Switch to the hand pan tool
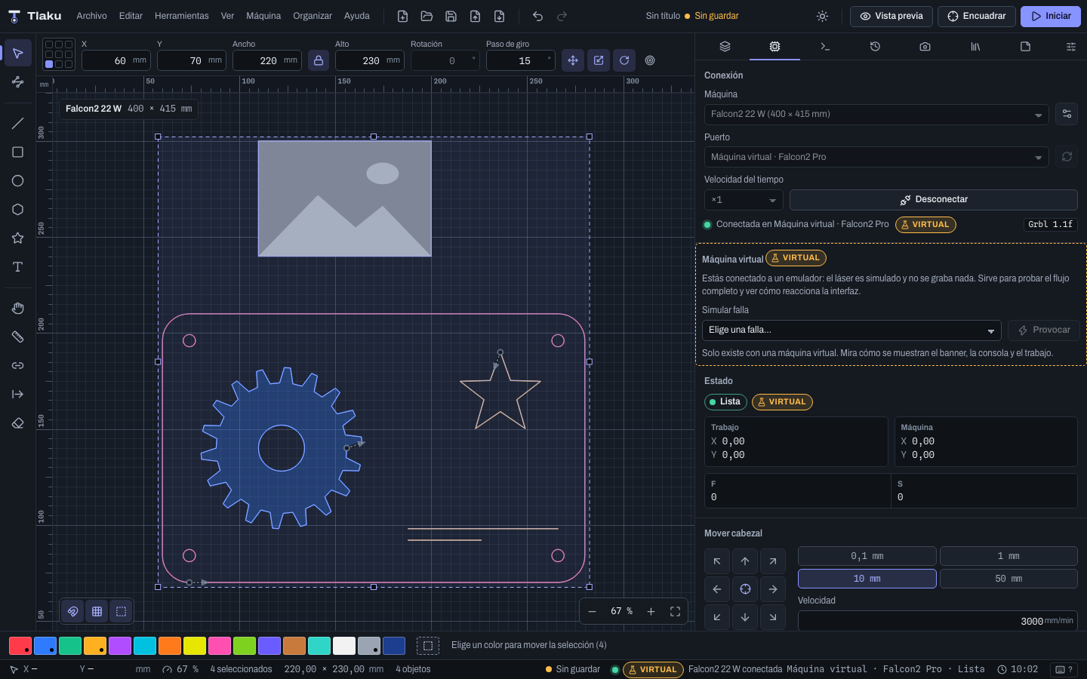This screenshot has height=679, width=1087. pyautogui.click(x=18, y=308)
